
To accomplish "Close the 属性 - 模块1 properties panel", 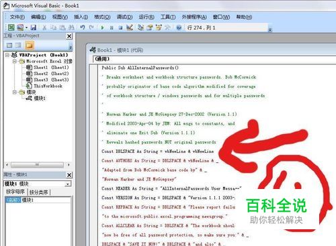I will pos(69,175).
